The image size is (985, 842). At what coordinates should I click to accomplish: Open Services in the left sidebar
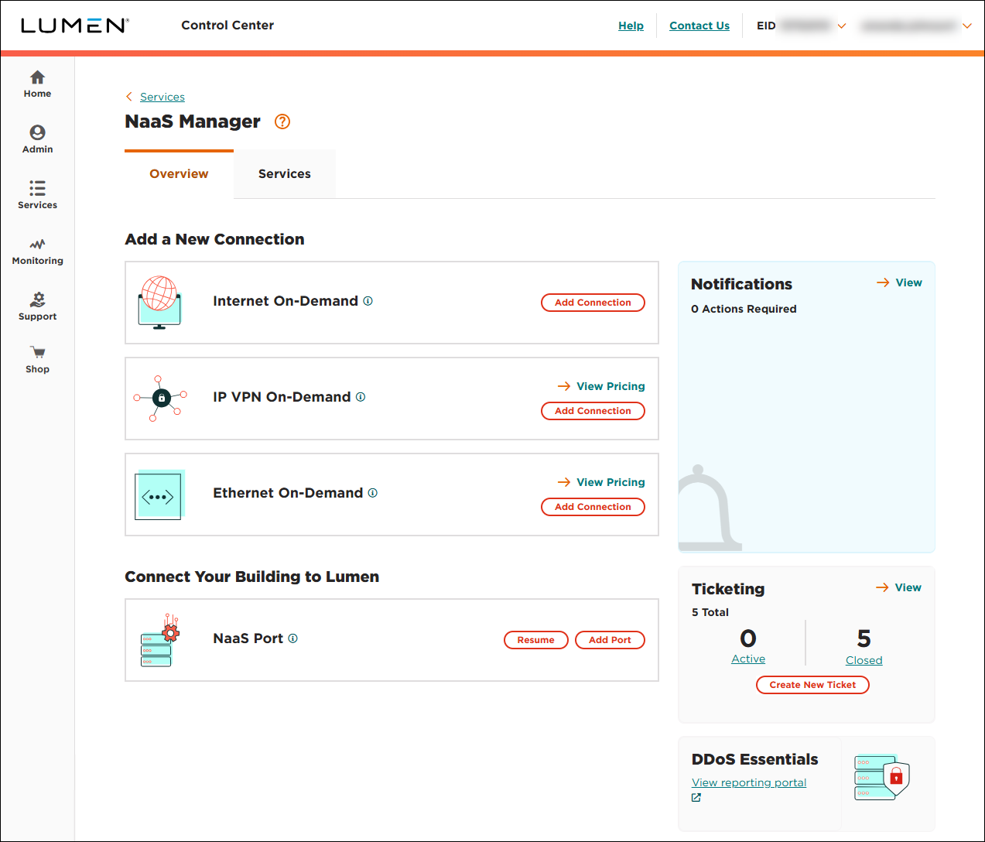coord(37,195)
